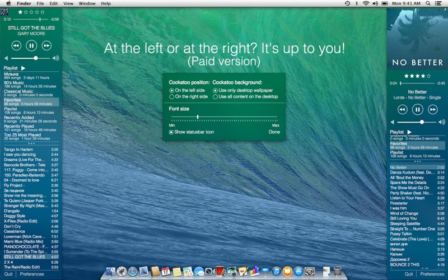Open iTunes from the dock
This screenshot has width=448, height=280.
click(276, 271)
